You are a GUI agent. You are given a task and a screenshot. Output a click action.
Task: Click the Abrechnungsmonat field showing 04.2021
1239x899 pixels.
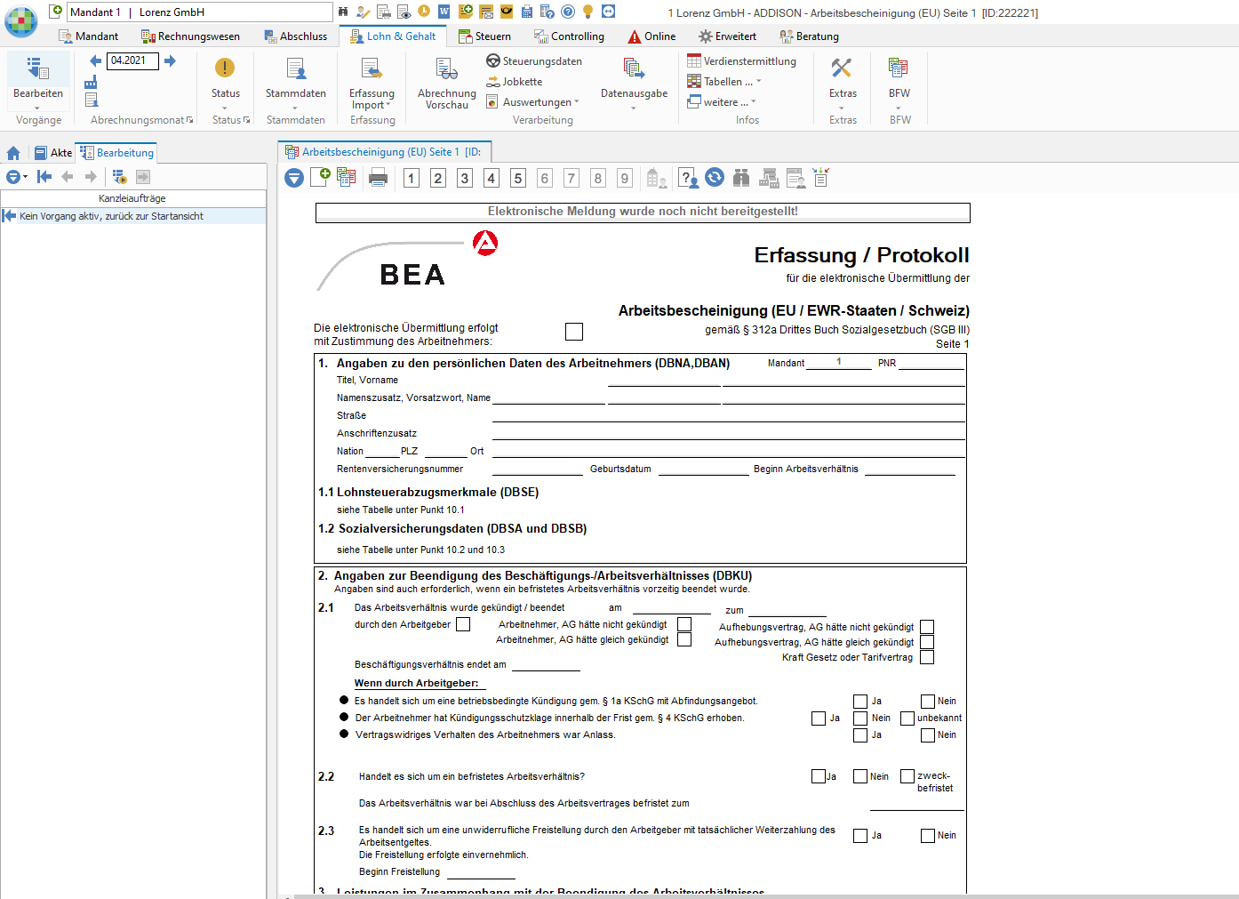point(132,60)
